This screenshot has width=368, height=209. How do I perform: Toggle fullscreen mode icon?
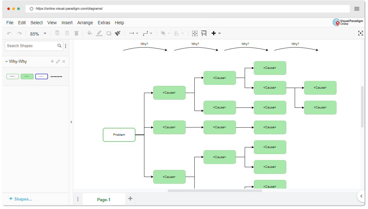click(360, 33)
